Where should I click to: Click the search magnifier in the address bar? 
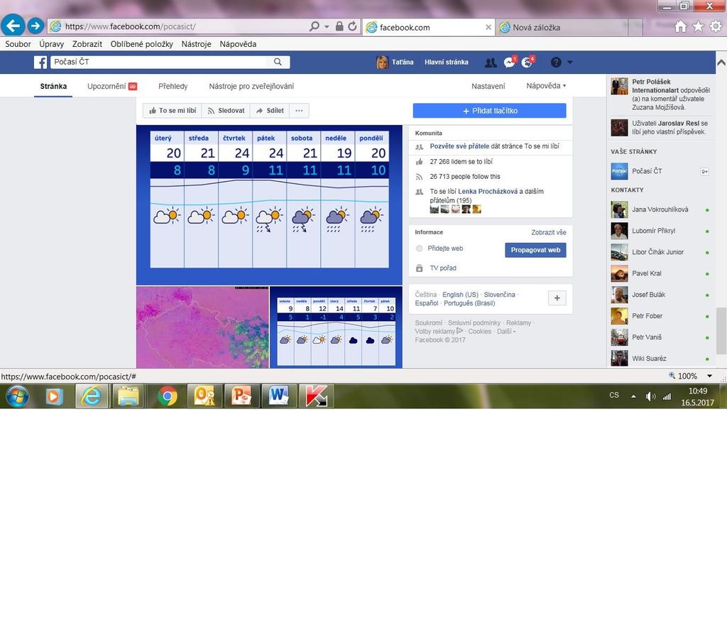tap(315, 26)
